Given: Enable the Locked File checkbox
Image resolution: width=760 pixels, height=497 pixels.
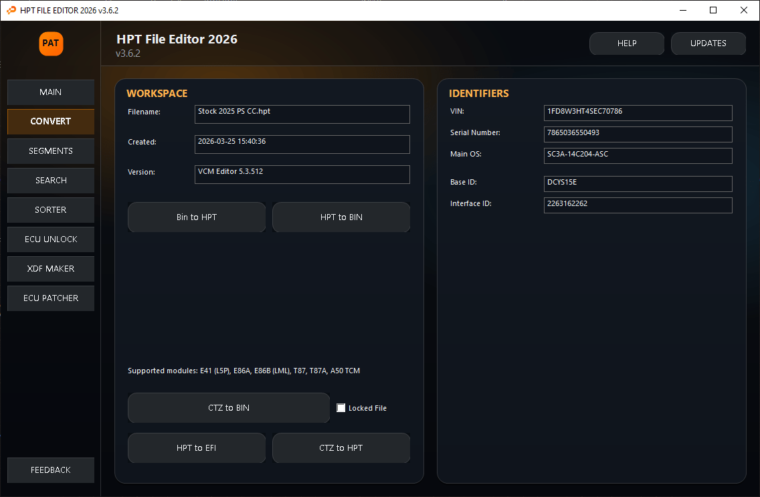Looking at the screenshot, I should [341, 408].
